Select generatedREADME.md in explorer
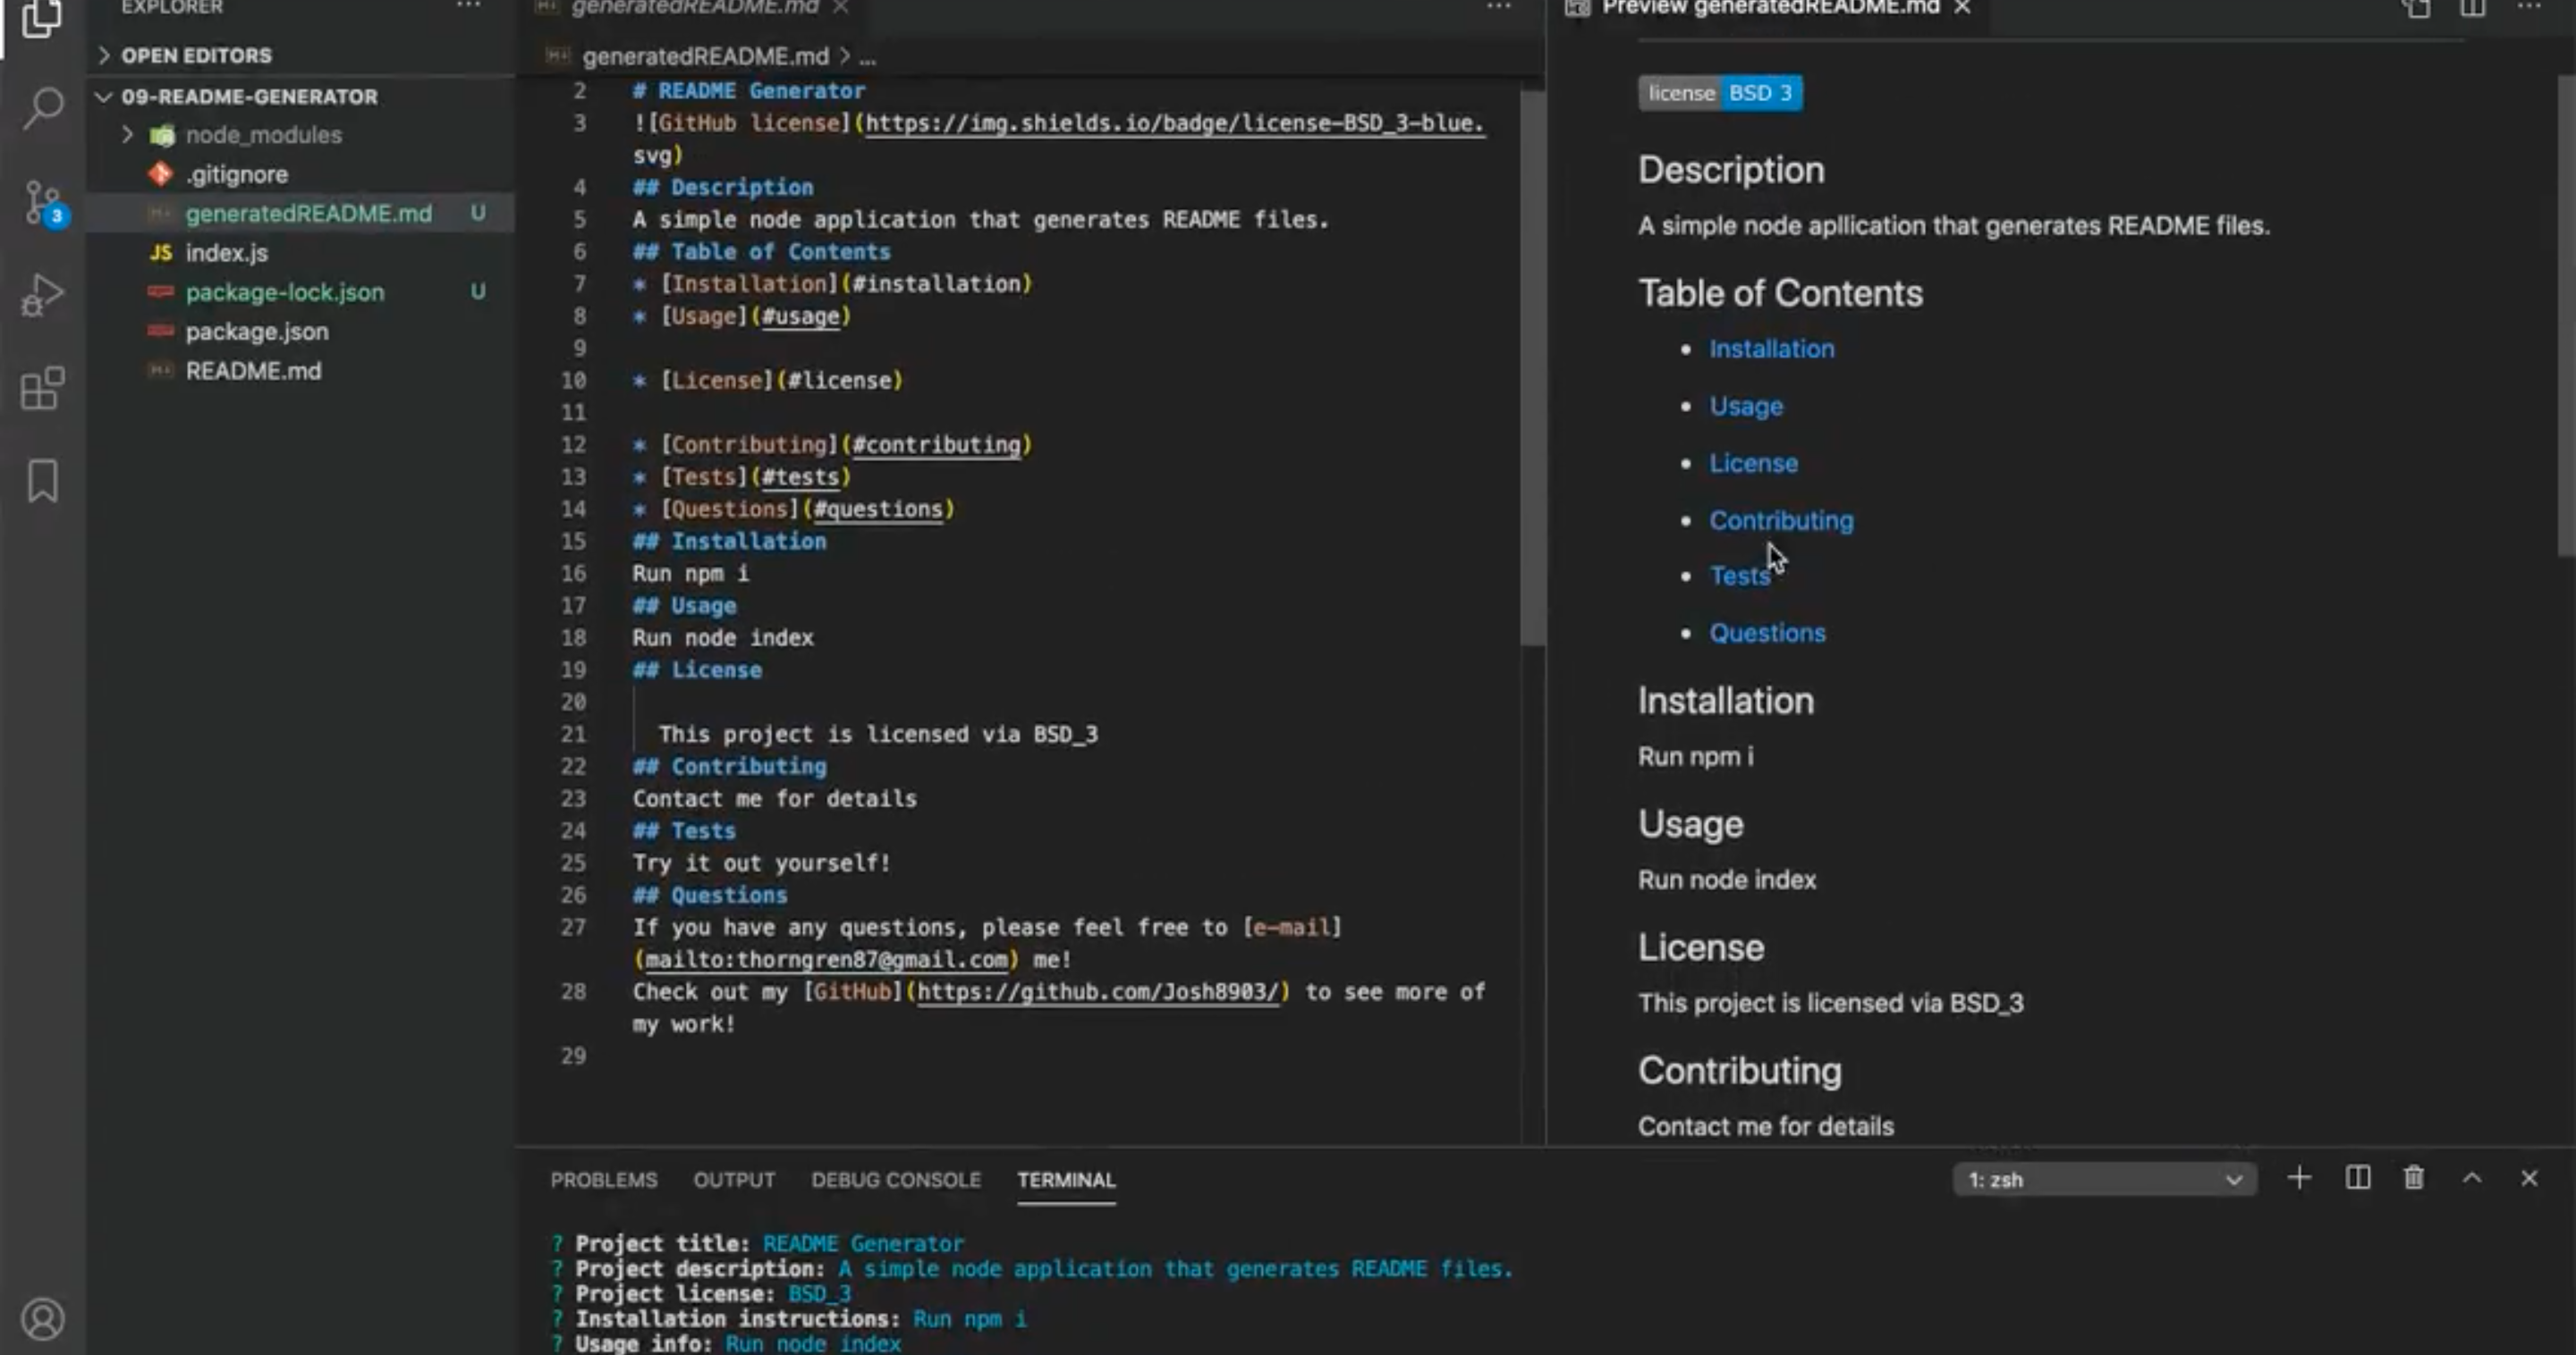This screenshot has height=1355, width=2576. coord(300,213)
